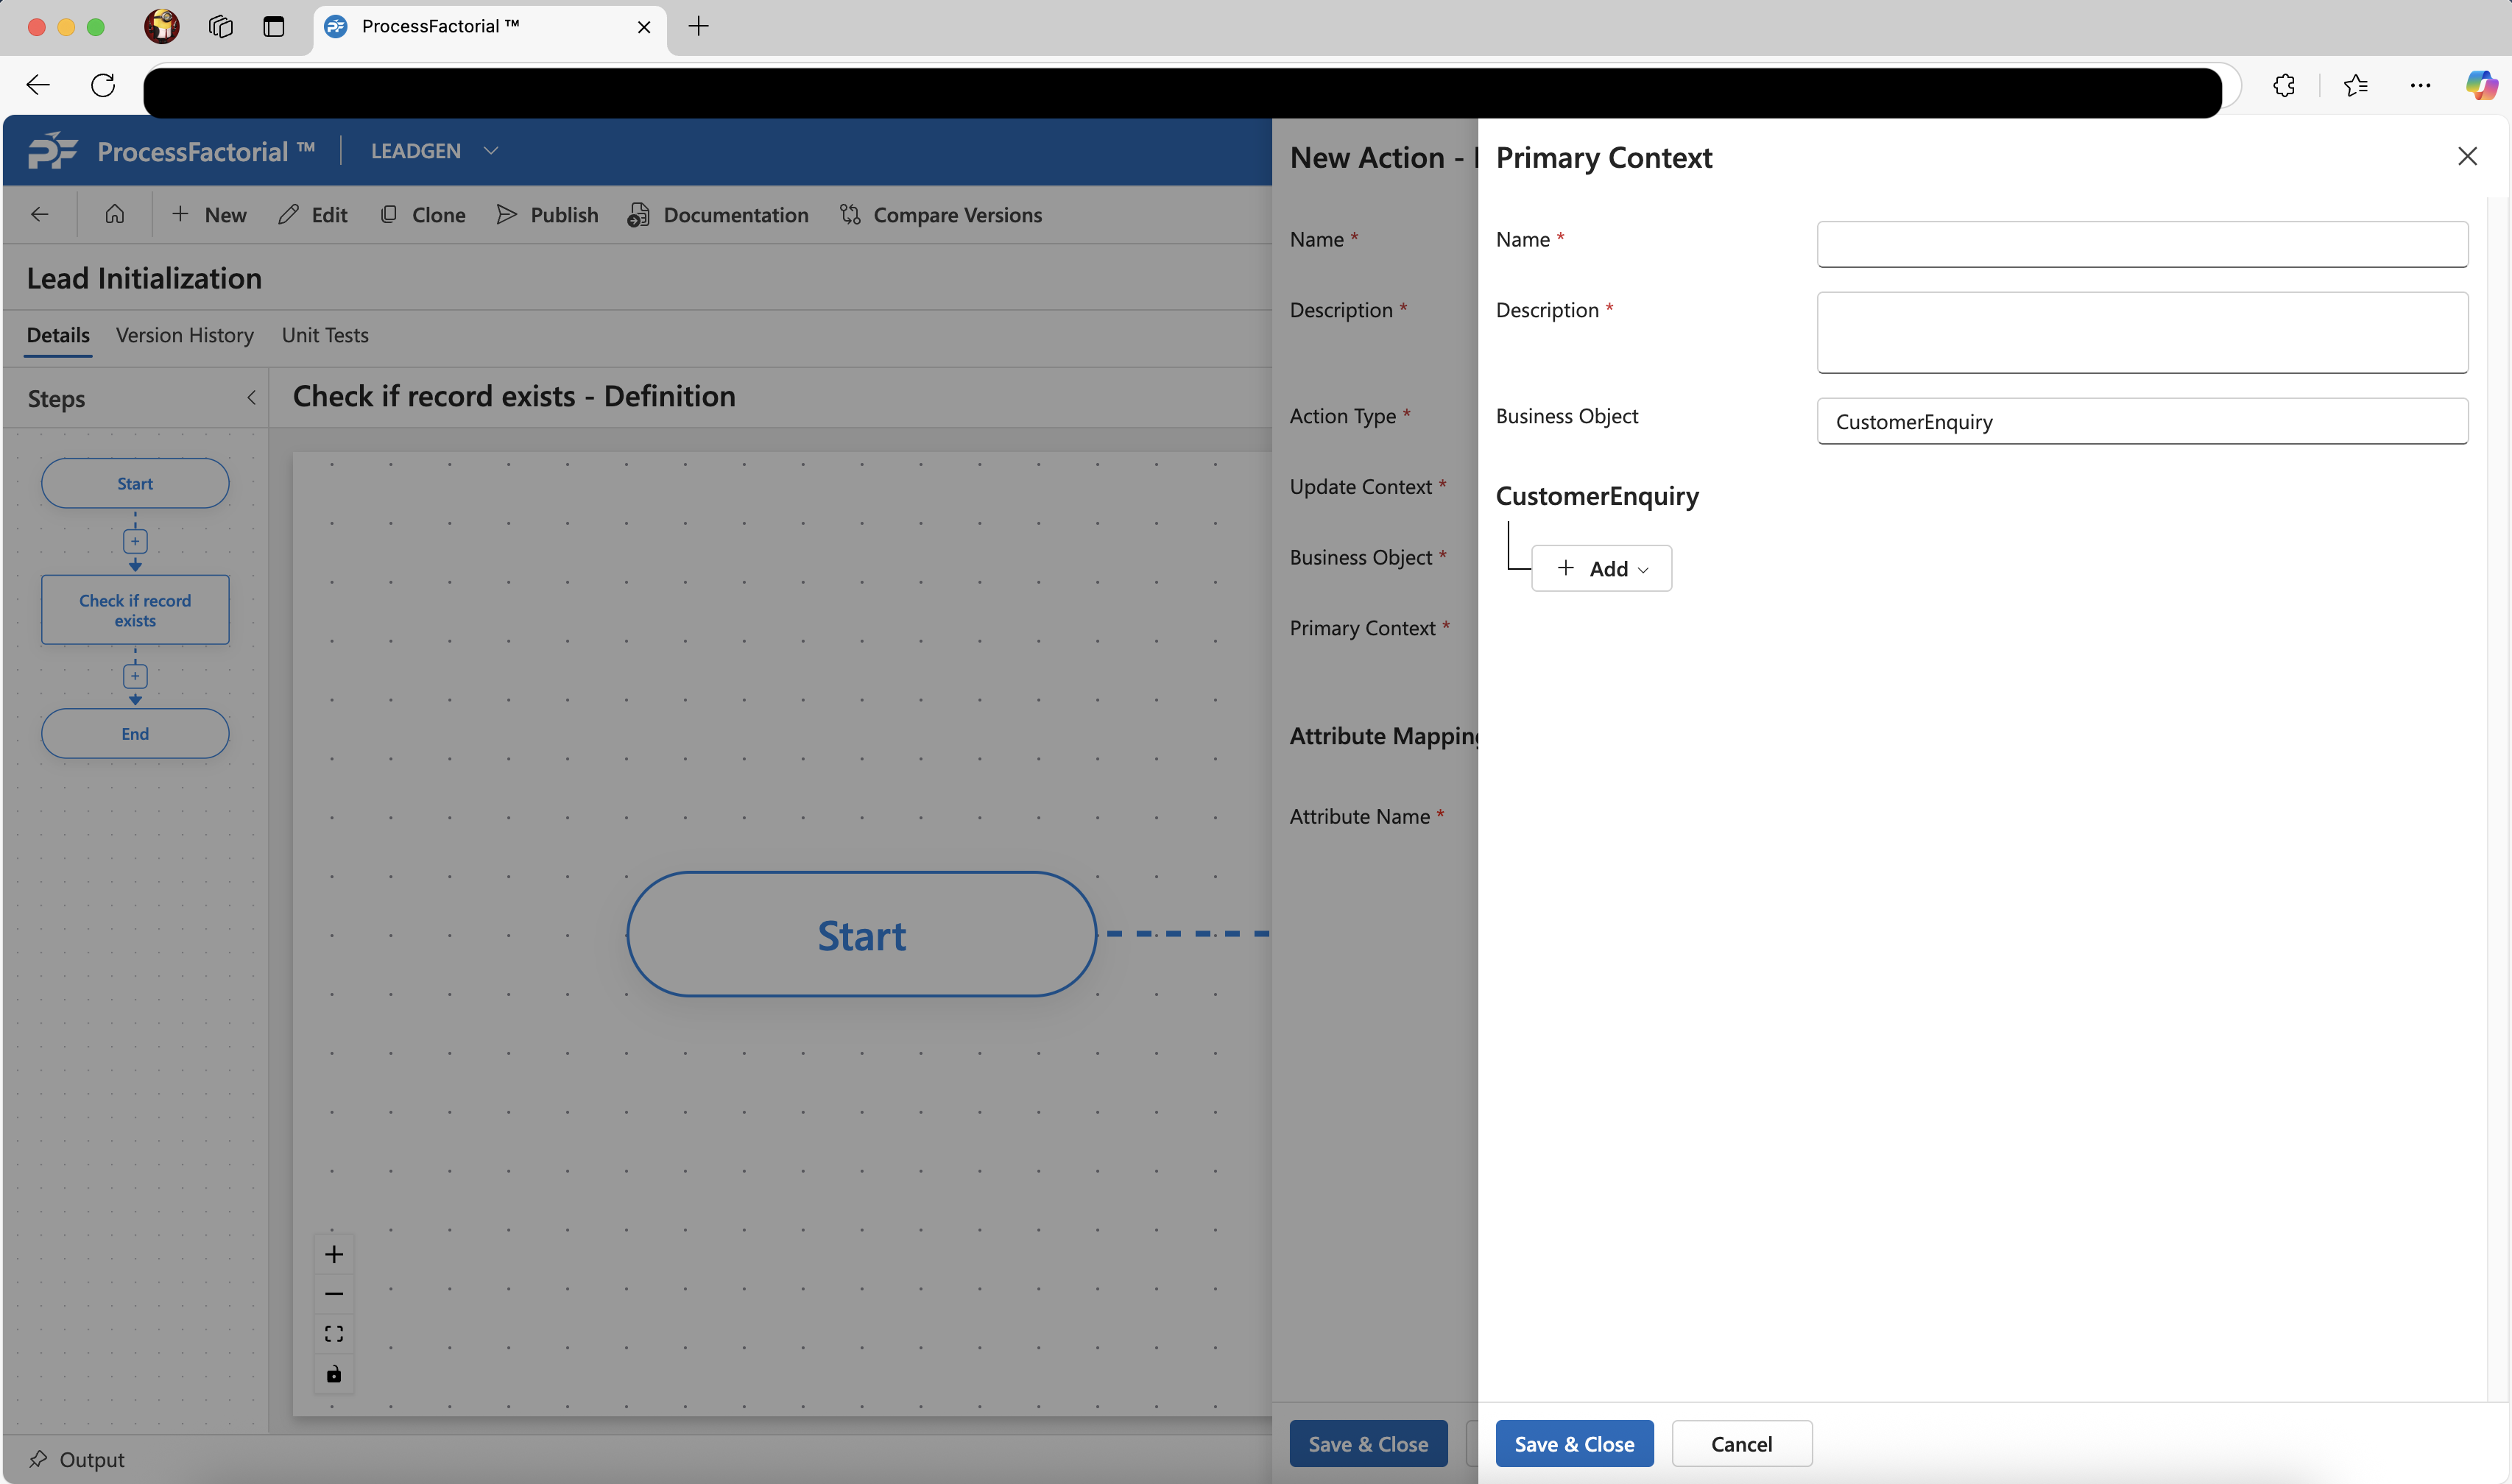
Task: Click the back arrow in app toolbar
Action: click(x=40, y=214)
